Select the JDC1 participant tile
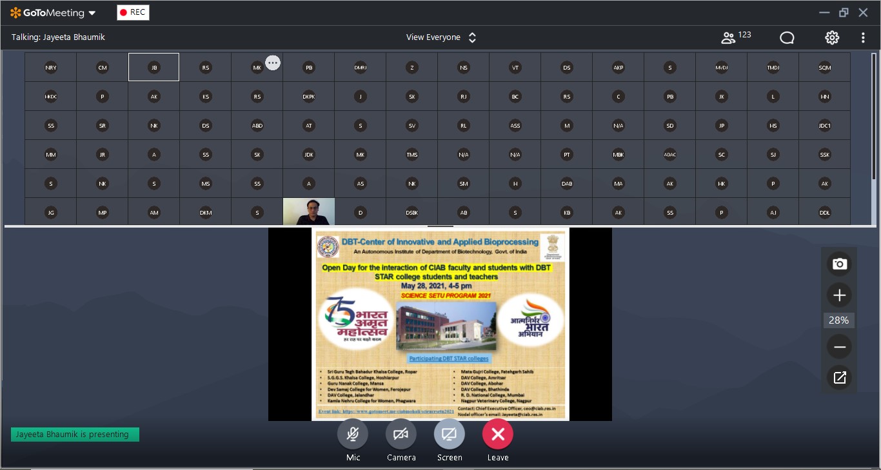Viewport: 881px width, 470px height. (x=825, y=126)
